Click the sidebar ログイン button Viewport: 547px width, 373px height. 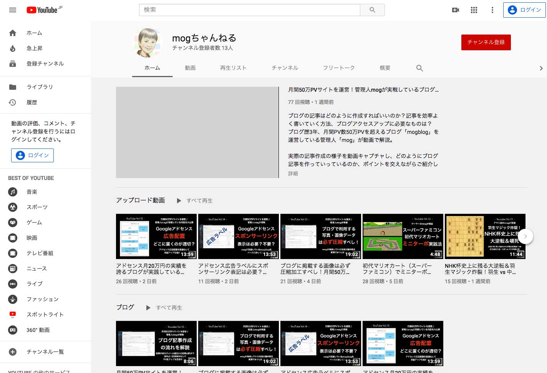pyautogui.click(x=32, y=155)
